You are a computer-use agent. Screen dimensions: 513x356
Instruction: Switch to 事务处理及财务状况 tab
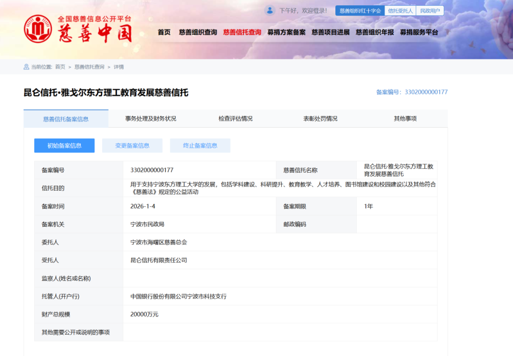(151, 119)
